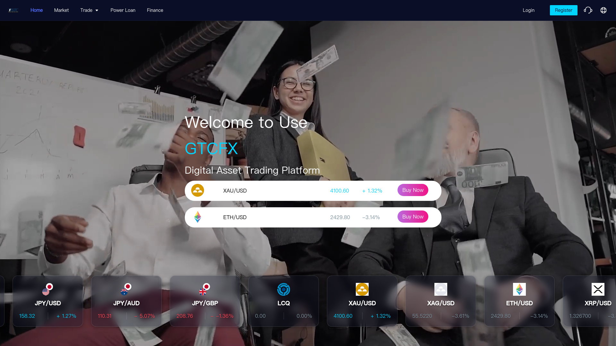Click XAU/USD label in hero row
The width and height of the screenshot is (616, 346).
[235, 191]
